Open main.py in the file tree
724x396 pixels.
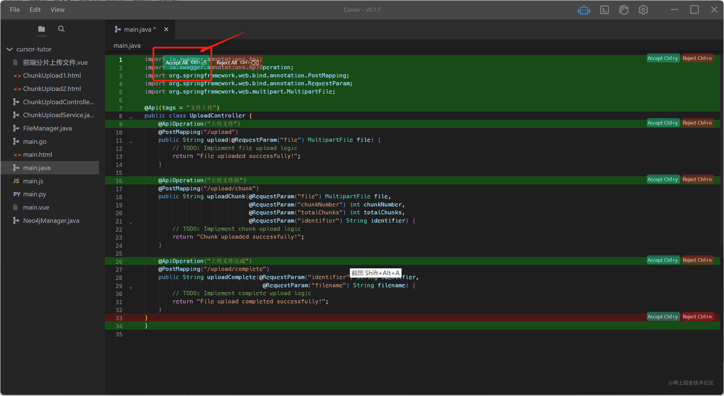tap(34, 194)
